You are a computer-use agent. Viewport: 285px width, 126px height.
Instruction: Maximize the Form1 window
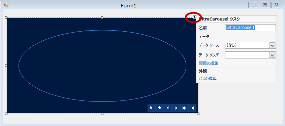(x=265, y=5)
